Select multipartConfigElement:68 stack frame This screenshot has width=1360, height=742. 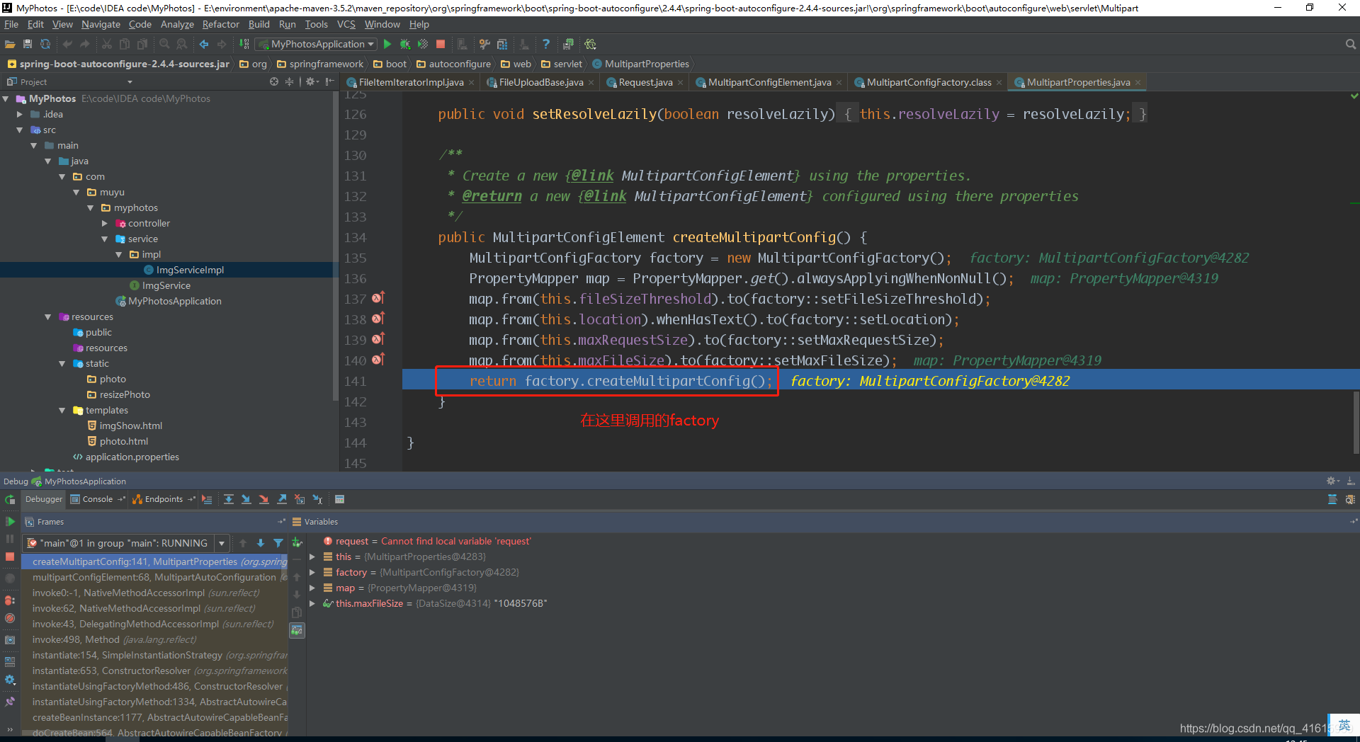tap(154, 577)
